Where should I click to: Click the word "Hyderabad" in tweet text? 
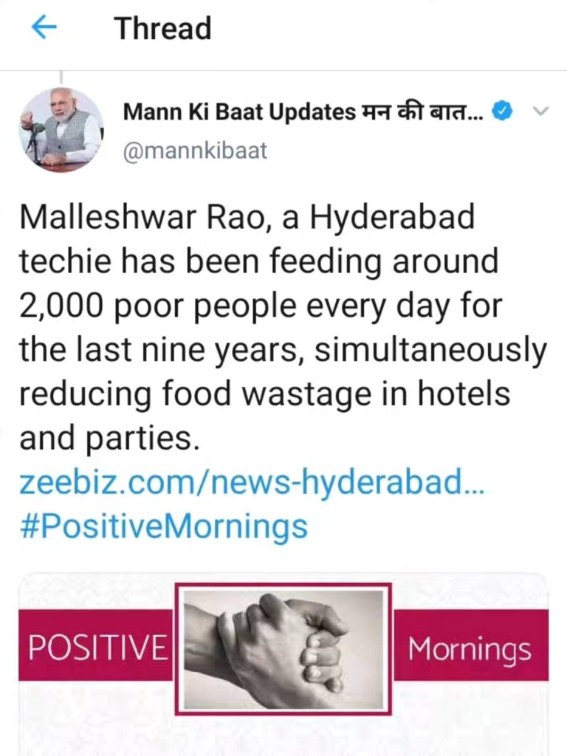tap(391, 219)
